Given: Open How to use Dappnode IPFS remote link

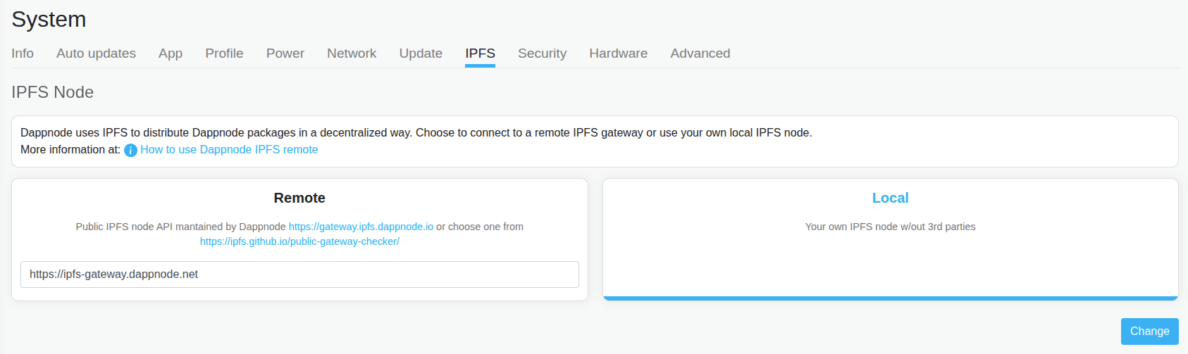Looking at the screenshot, I should tap(229, 149).
